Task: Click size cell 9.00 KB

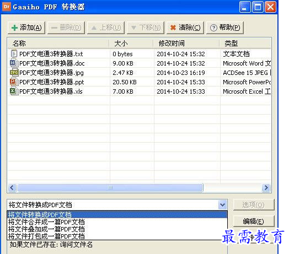Action: [x=123, y=63]
